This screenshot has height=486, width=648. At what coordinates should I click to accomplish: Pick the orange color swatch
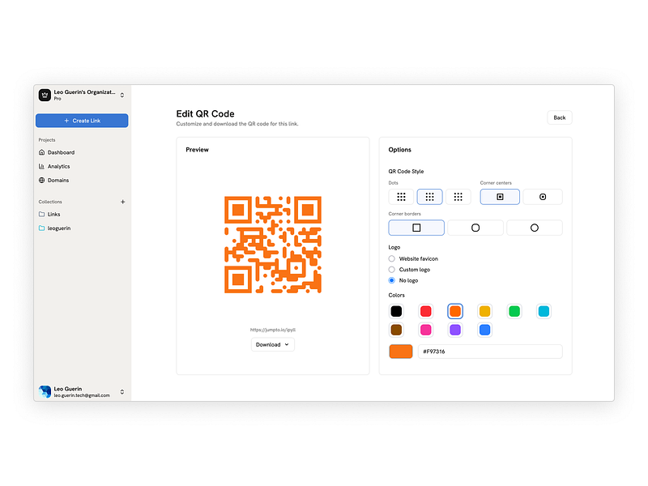click(455, 311)
